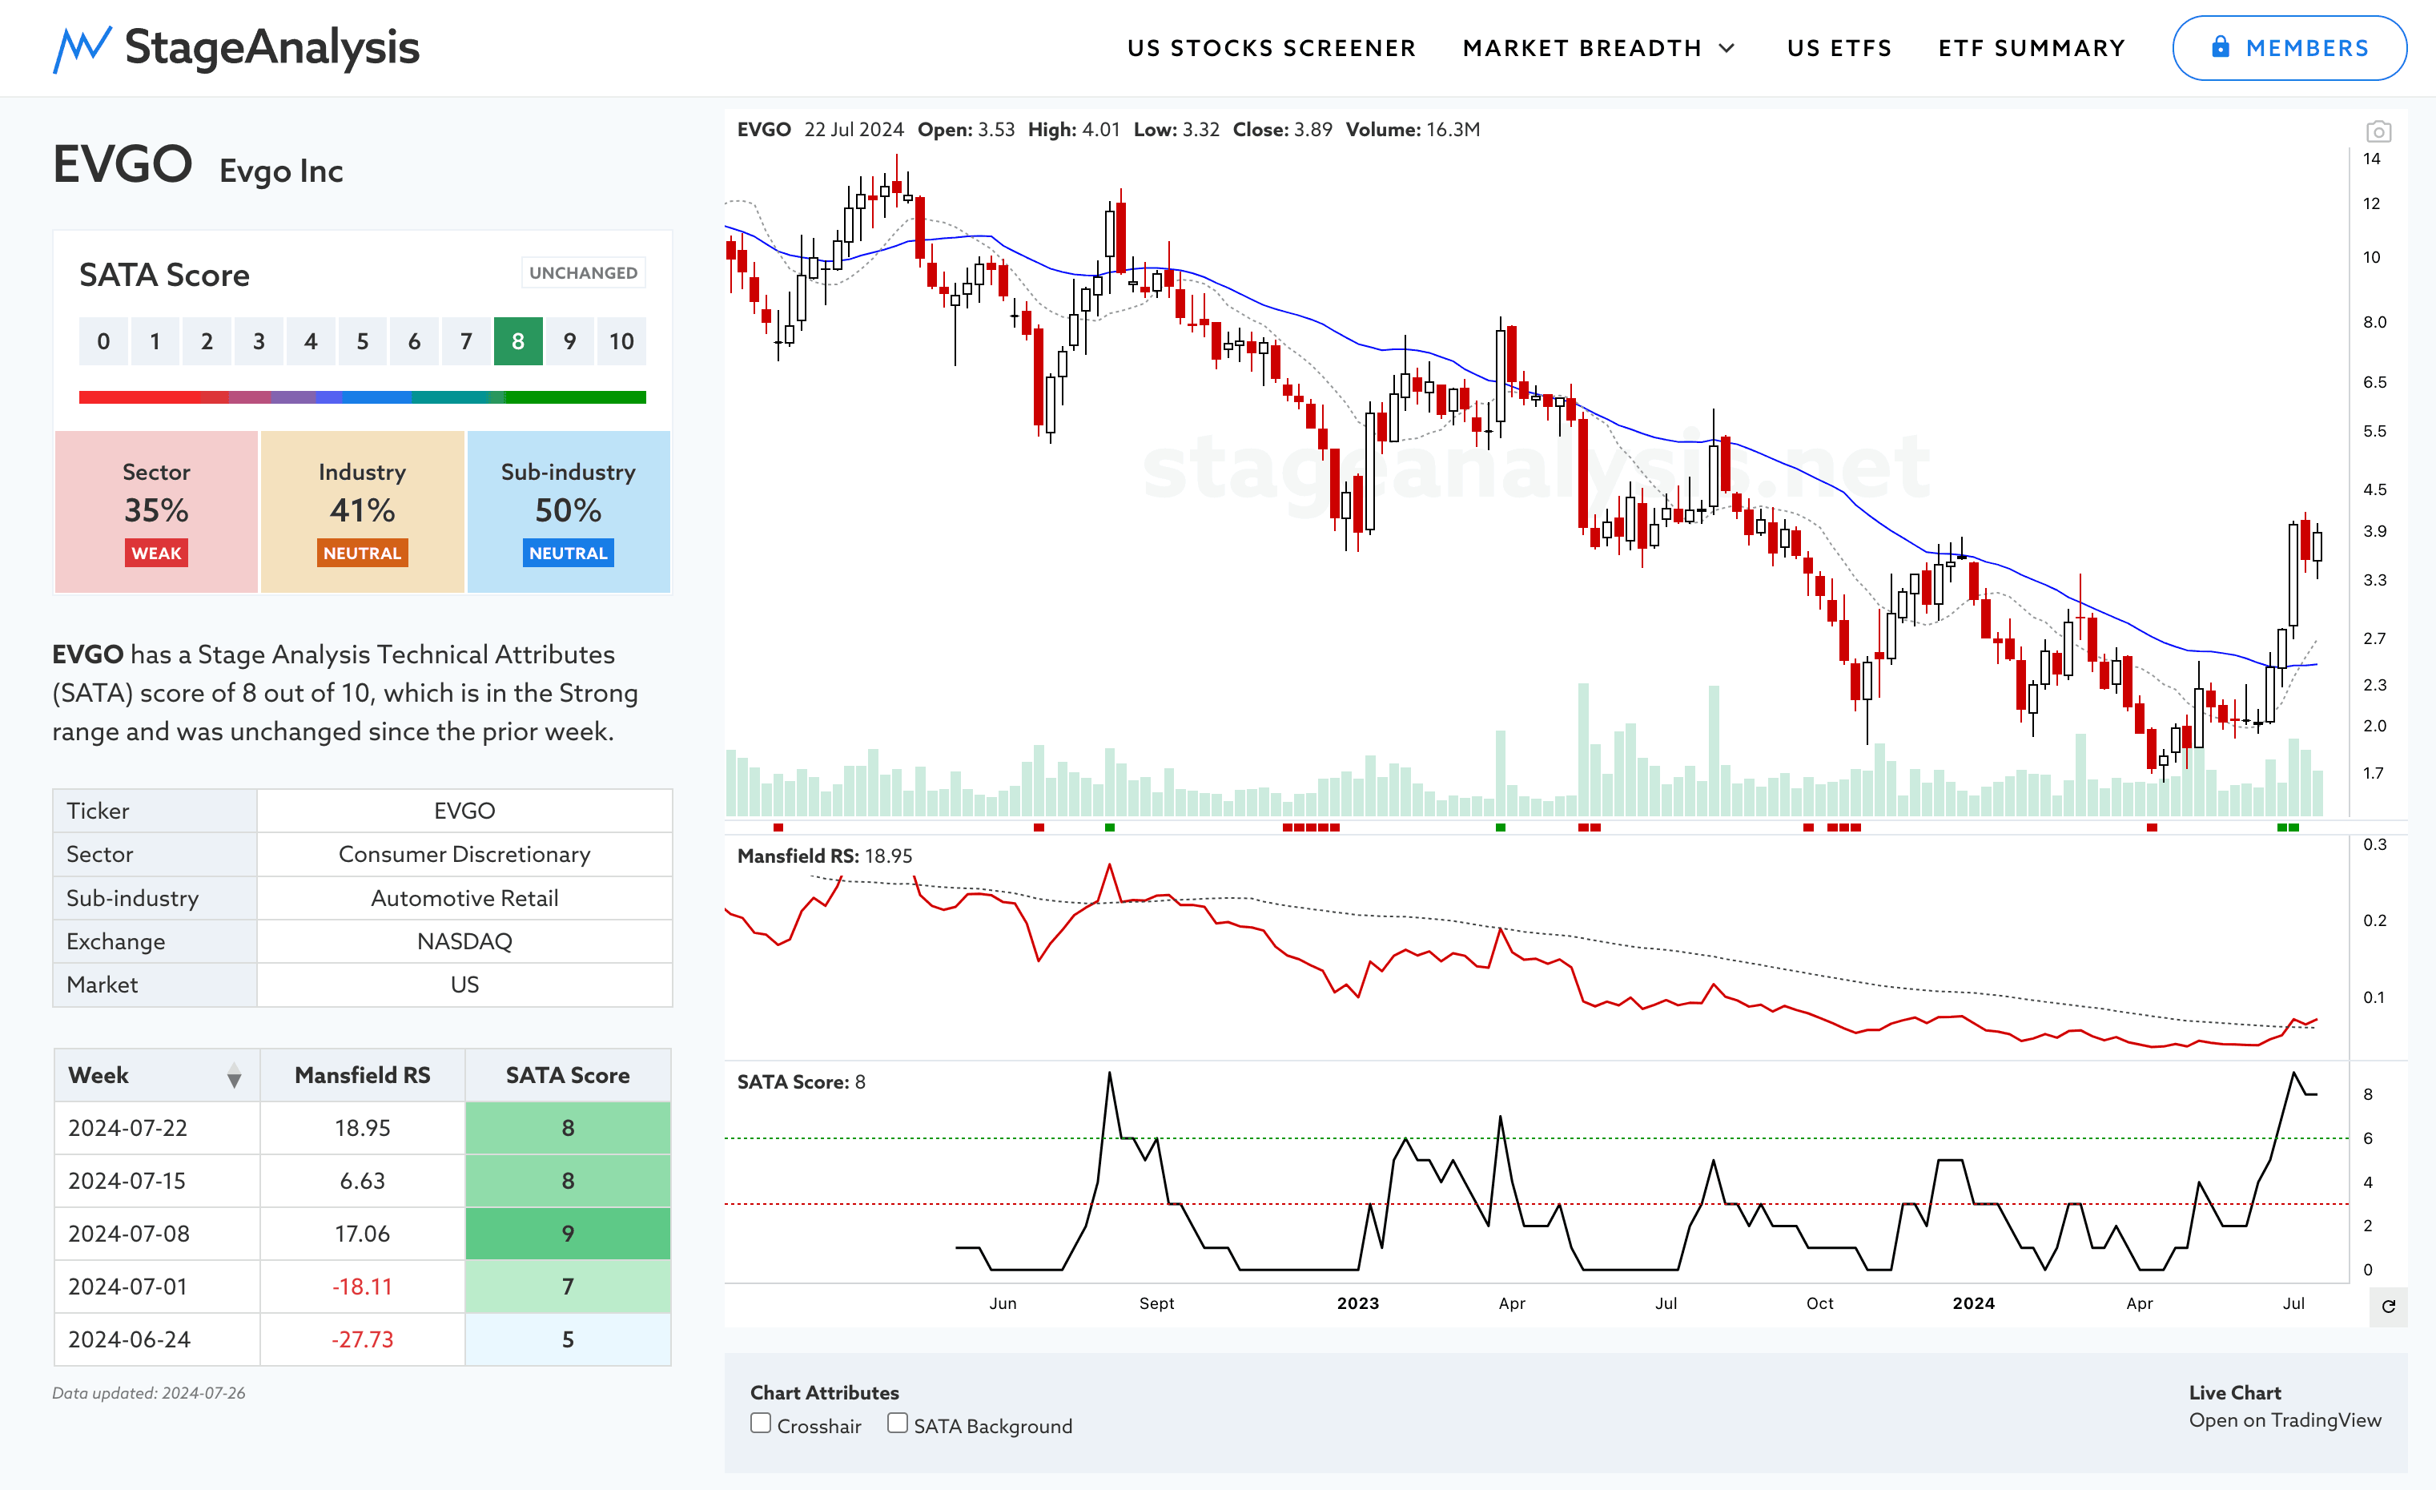Image resolution: width=2436 pixels, height=1490 pixels.
Task: Click the Mansfield RS column header
Action: (362, 1076)
